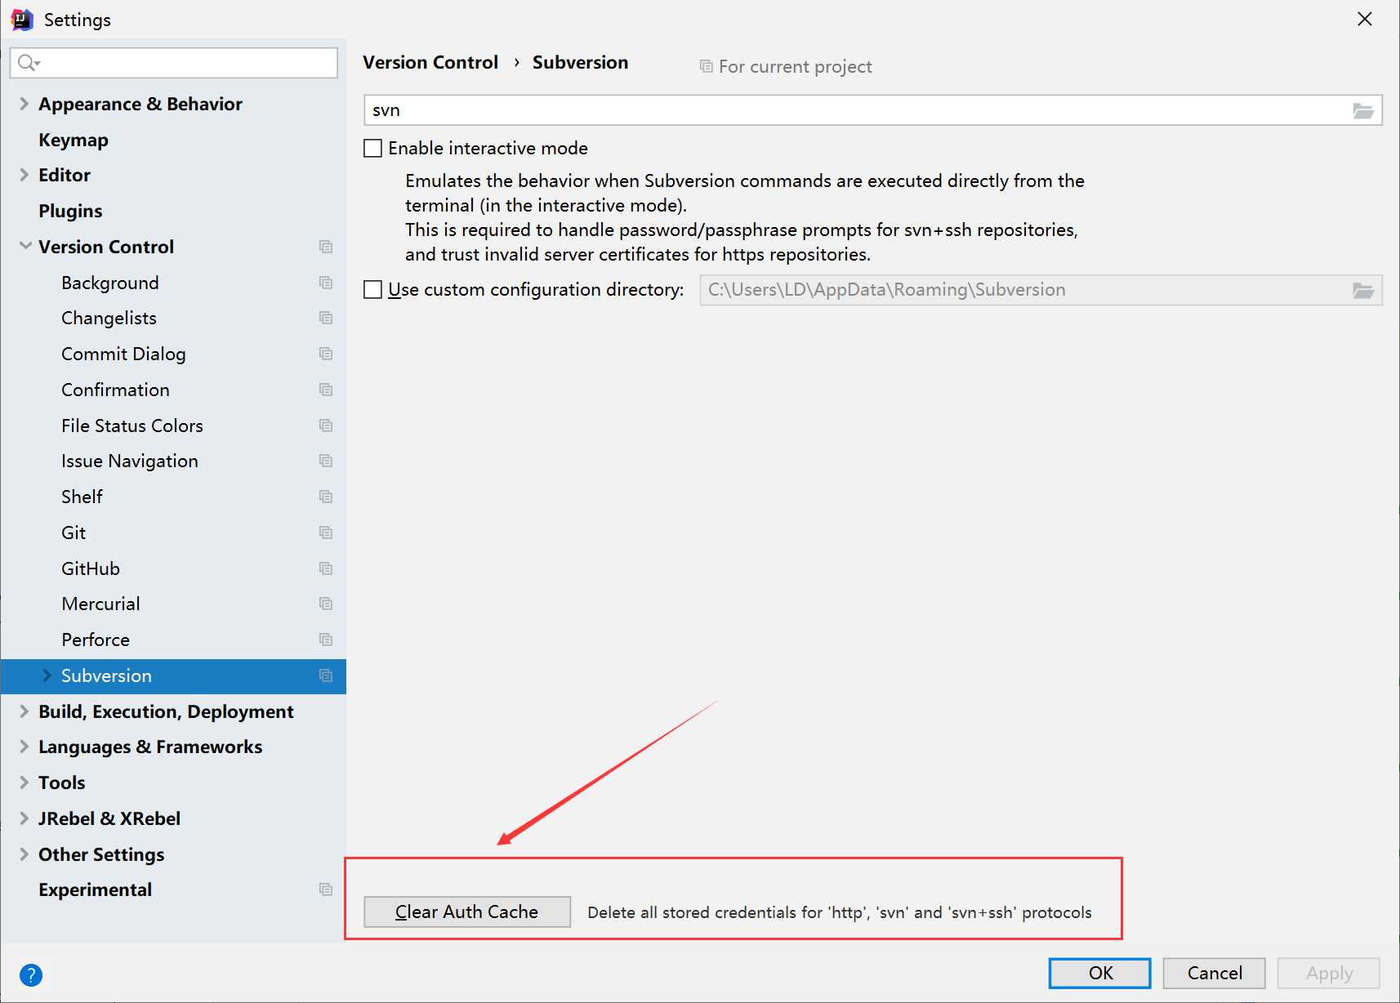
Task: Select the Shelf settings item
Action: 82,497
